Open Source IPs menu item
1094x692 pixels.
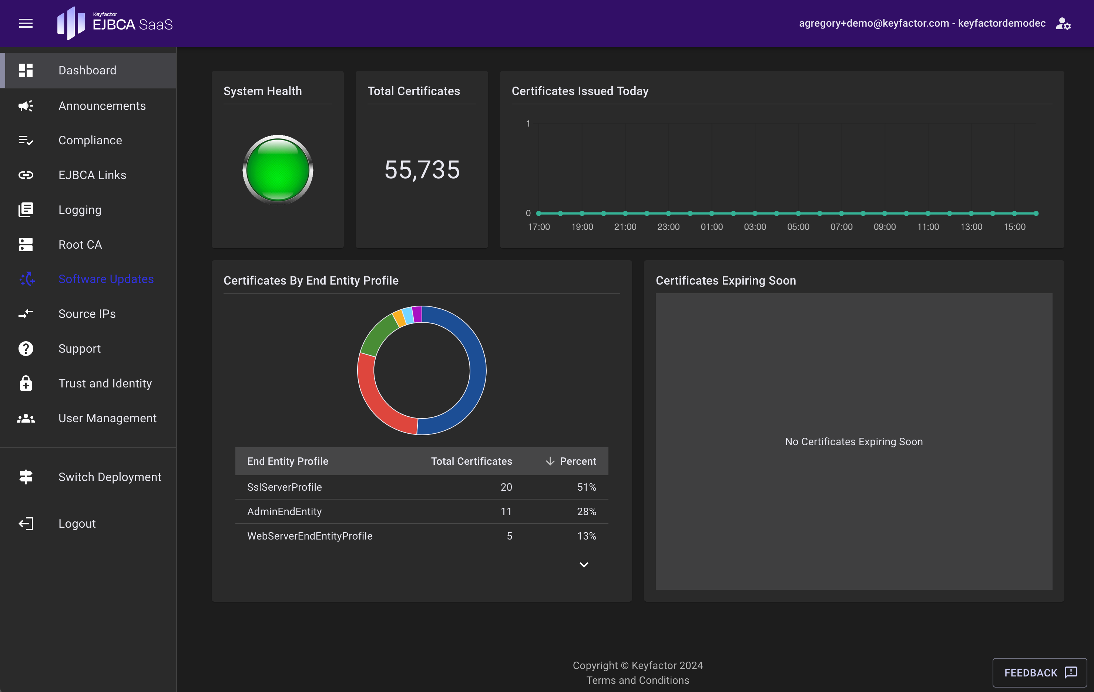click(x=87, y=314)
